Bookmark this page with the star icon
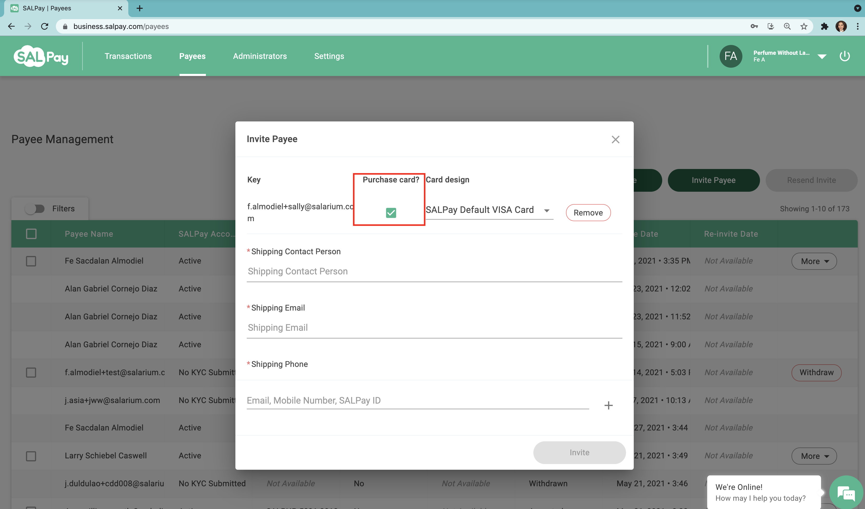This screenshot has width=865, height=509. tap(803, 26)
